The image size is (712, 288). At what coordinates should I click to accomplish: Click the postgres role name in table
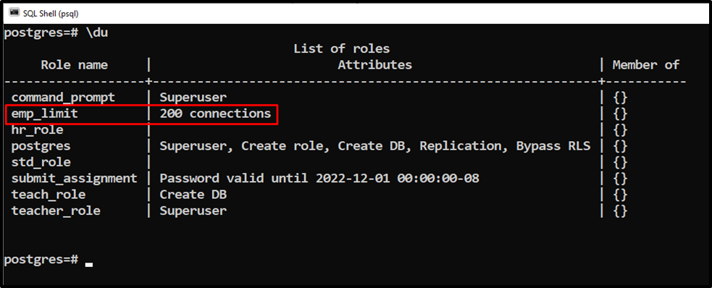(x=41, y=146)
